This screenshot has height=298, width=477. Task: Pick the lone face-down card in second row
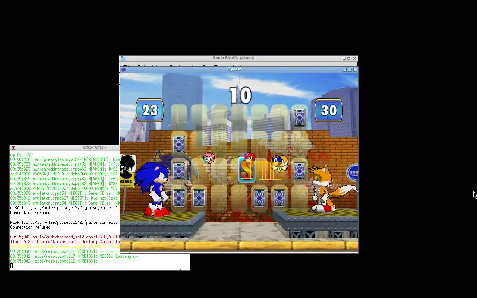coord(179,144)
